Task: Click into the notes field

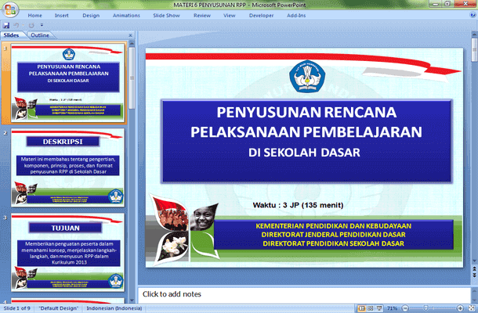Action: (304, 294)
